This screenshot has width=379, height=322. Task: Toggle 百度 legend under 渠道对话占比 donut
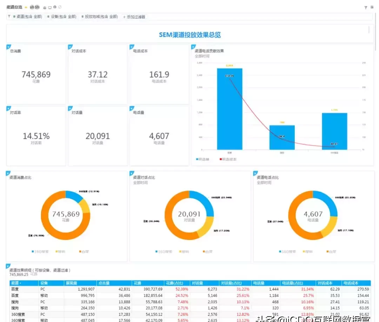click(x=208, y=252)
